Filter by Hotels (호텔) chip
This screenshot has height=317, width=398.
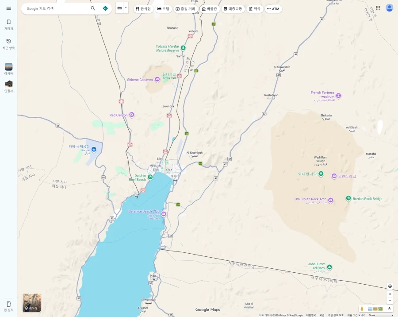point(163,9)
